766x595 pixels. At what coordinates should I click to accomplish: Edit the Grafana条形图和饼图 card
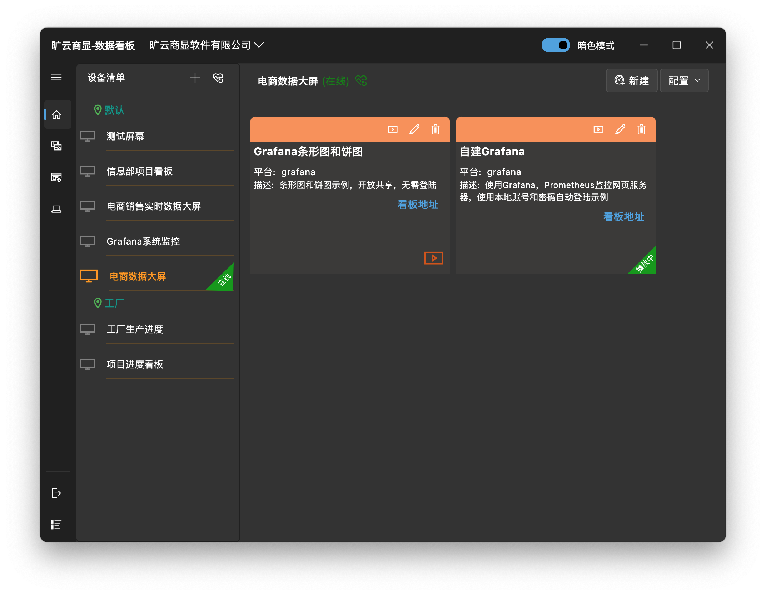(414, 129)
